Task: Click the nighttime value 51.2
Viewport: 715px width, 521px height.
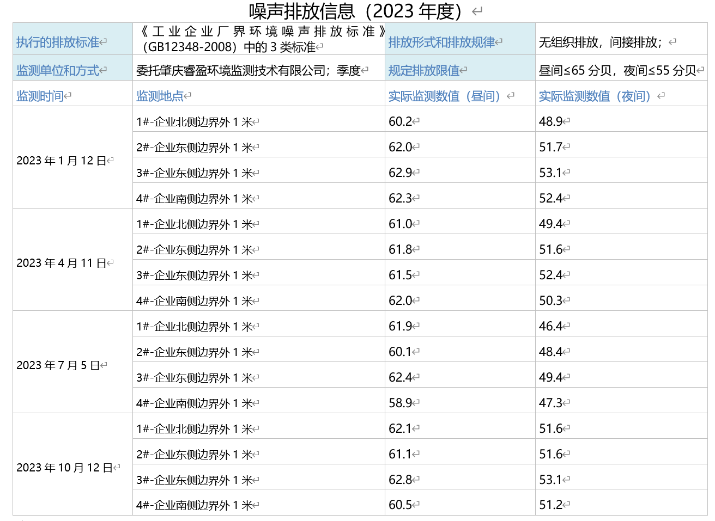Action: click(551, 505)
